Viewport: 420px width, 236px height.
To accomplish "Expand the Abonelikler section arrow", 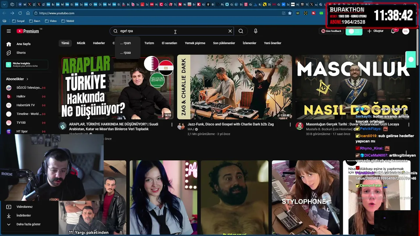I will [x=28, y=79].
